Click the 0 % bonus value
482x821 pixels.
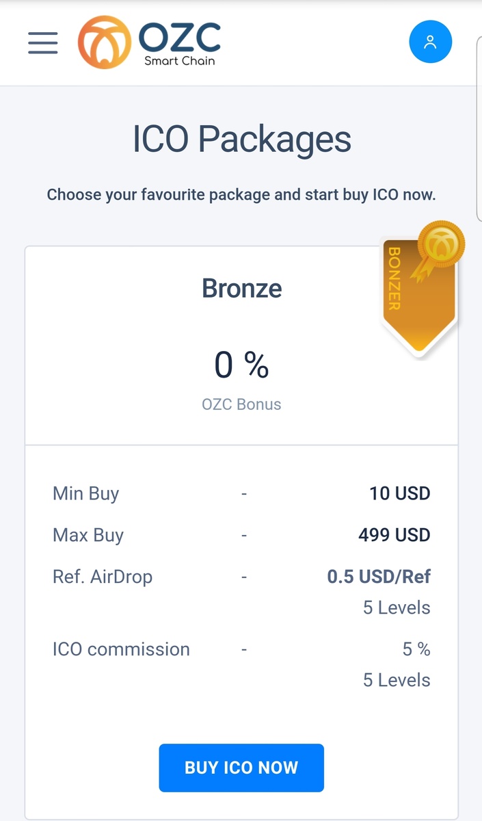point(241,365)
